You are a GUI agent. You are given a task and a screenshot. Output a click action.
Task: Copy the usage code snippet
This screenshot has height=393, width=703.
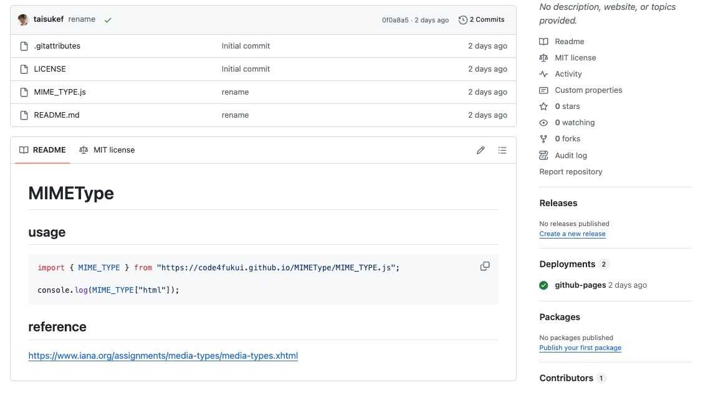point(485,266)
